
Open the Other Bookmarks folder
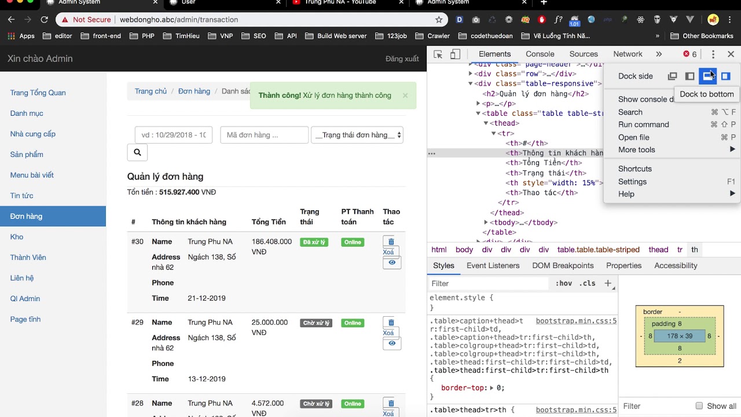click(x=702, y=36)
